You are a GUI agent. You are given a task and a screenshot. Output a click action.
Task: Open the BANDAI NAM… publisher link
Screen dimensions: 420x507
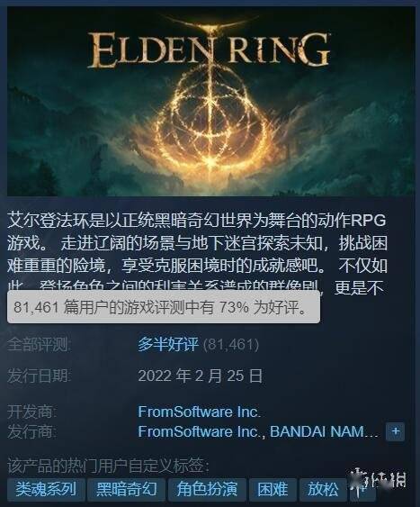point(324,431)
